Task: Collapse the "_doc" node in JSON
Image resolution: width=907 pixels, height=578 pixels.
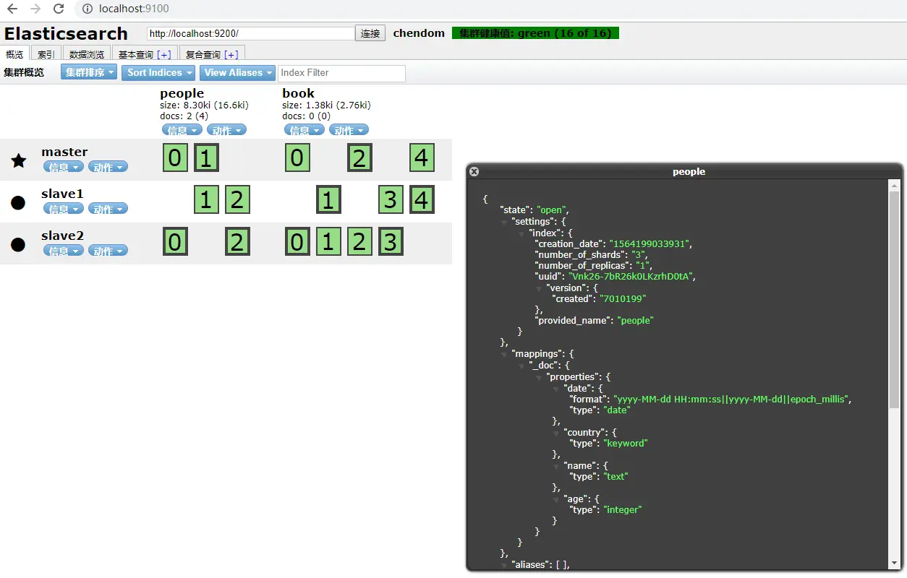Action: [x=522, y=366]
